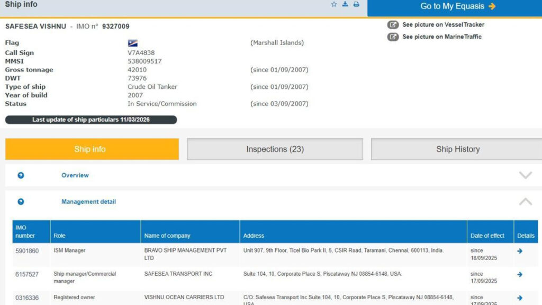Switch to the Inspections (23) tab
542x305 pixels.
[275, 149]
